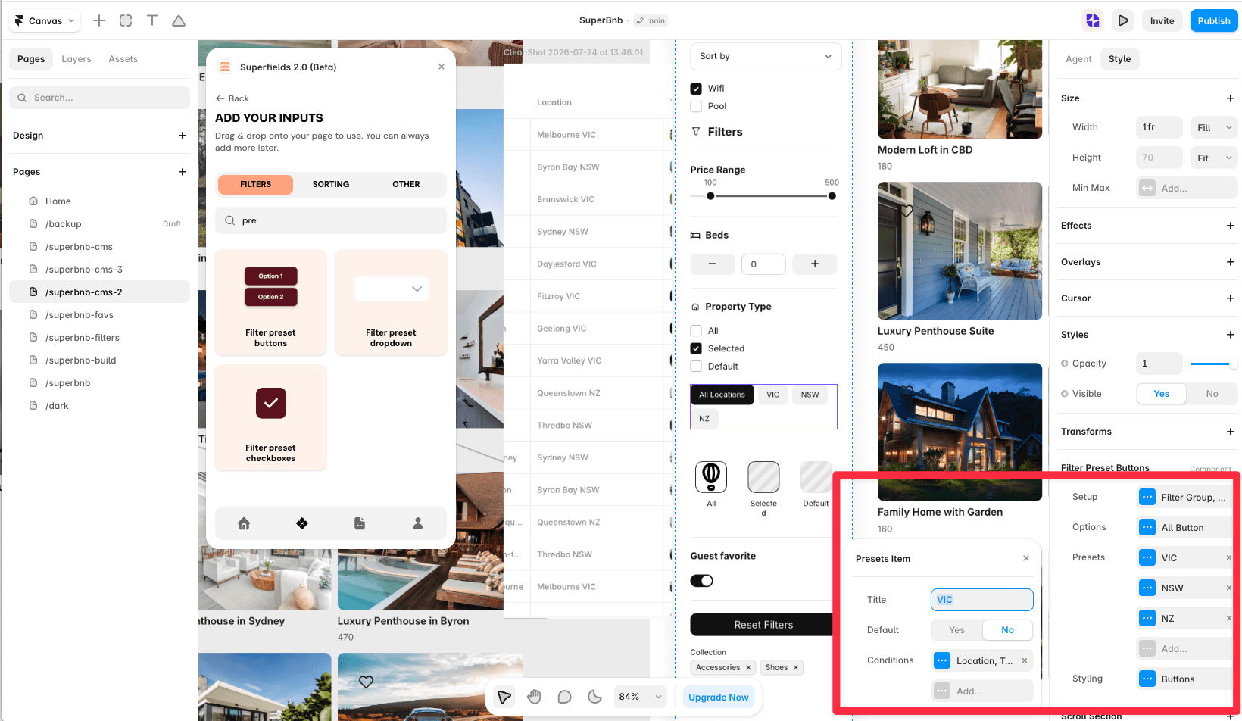Select the FILTERS tab in Superfields
The height and width of the screenshot is (721, 1242).
pyautogui.click(x=255, y=184)
